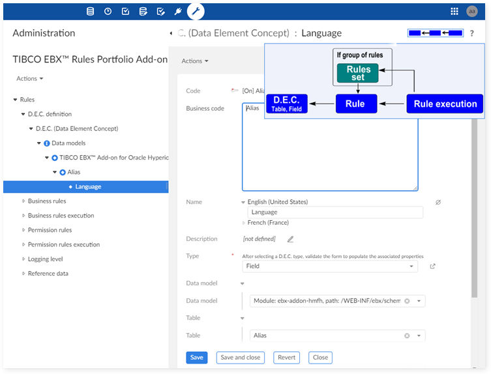Click the form vertical scrollbar

coord(475,208)
